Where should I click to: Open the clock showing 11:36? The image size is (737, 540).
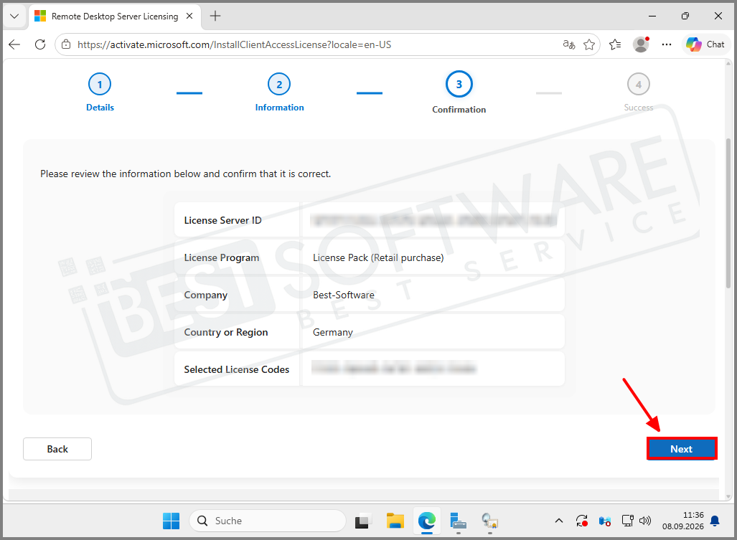[x=683, y=520]
